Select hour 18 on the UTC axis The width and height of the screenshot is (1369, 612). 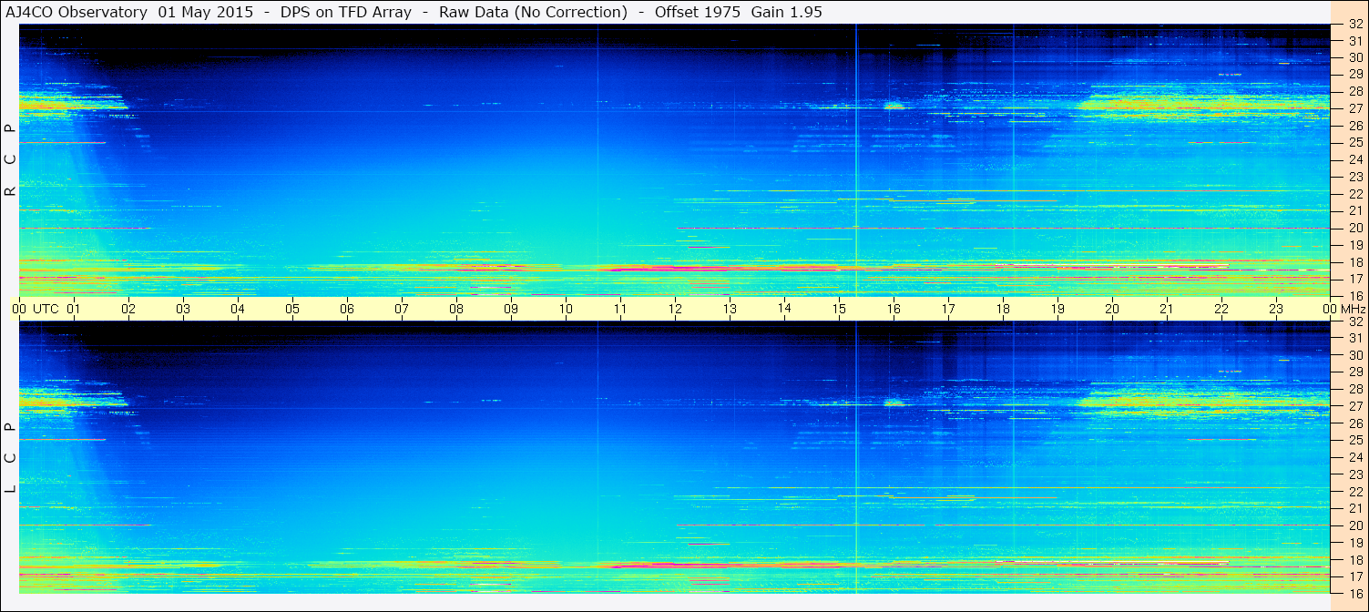[x=1003, y=309]
